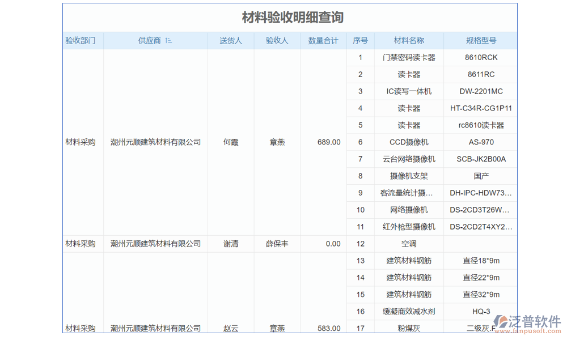Click the 验收部门 column header
Screen dimensions: 567x340
coord(81,41)
